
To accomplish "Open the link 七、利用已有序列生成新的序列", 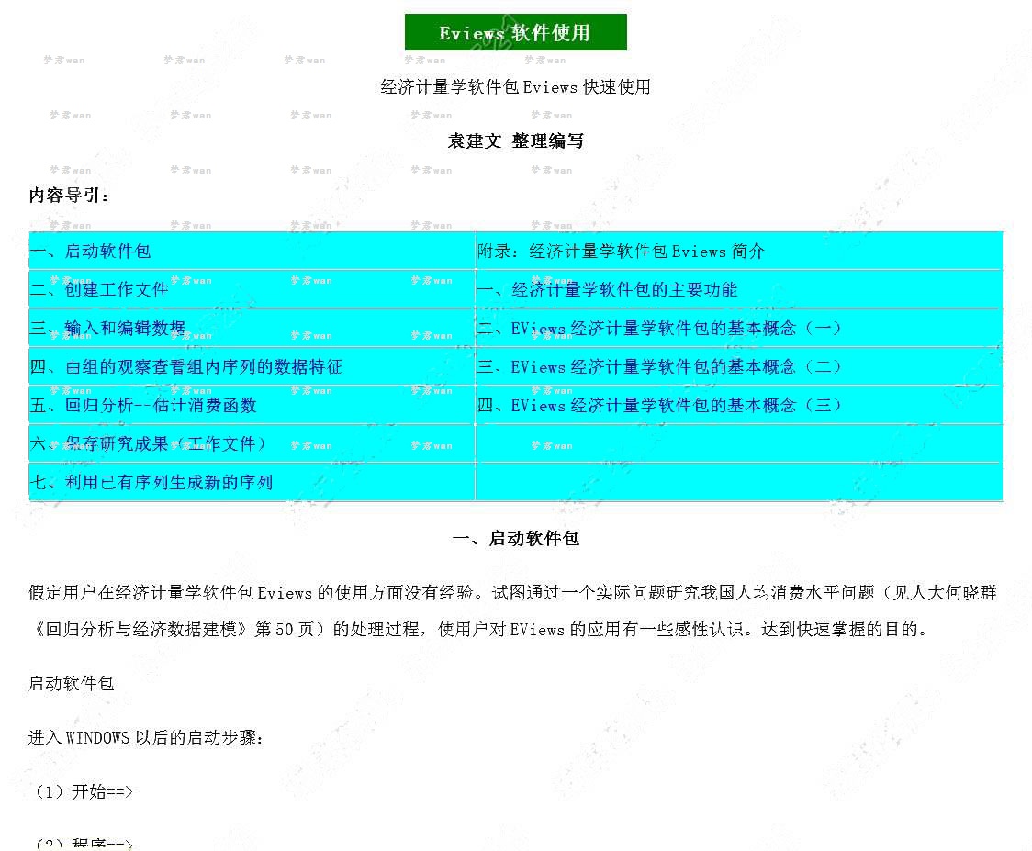I will click(x=151, y=483).
